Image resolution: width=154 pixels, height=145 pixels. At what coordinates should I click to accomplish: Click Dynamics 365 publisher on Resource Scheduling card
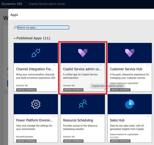click(69, 137)
